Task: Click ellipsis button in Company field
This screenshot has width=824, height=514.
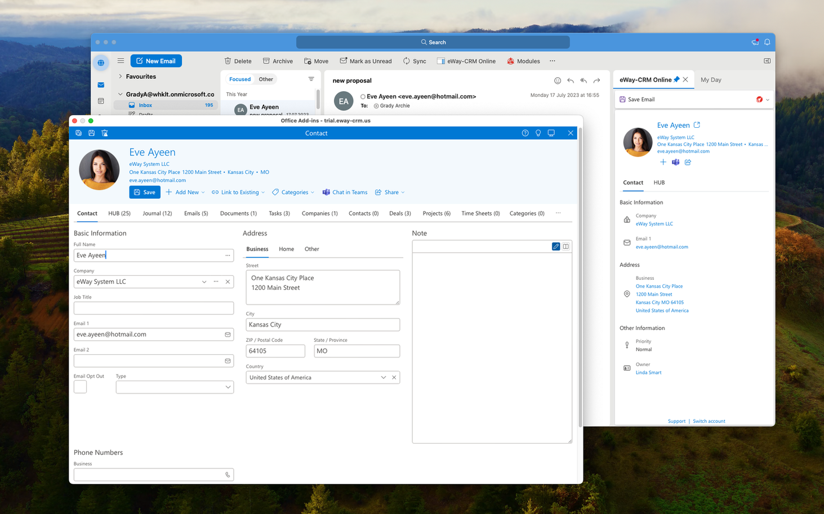Action: pos(216,281)
